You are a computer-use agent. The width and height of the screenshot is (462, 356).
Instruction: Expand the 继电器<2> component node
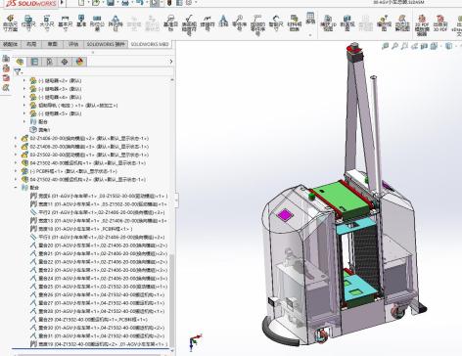[x=24, y=80]
